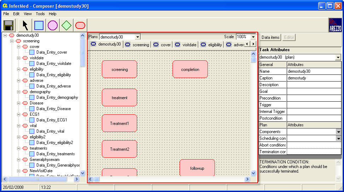
Task: Select the followup plan node
Action: click(197, 168)
